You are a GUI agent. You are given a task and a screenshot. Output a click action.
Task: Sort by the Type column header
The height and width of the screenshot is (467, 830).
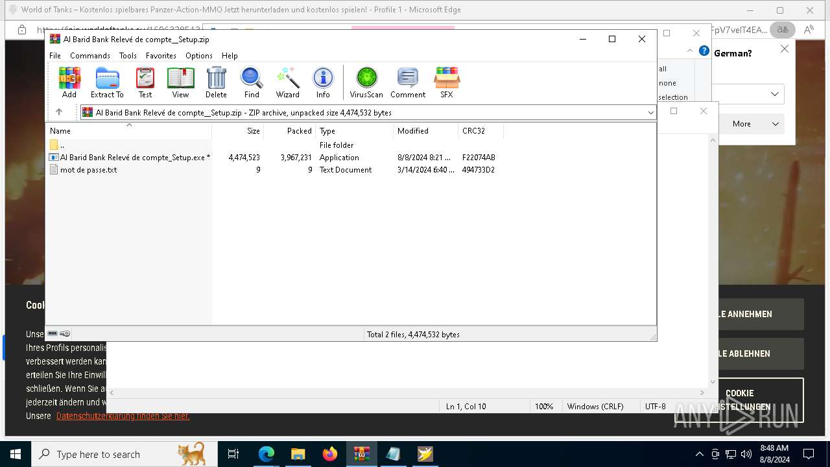355,131
